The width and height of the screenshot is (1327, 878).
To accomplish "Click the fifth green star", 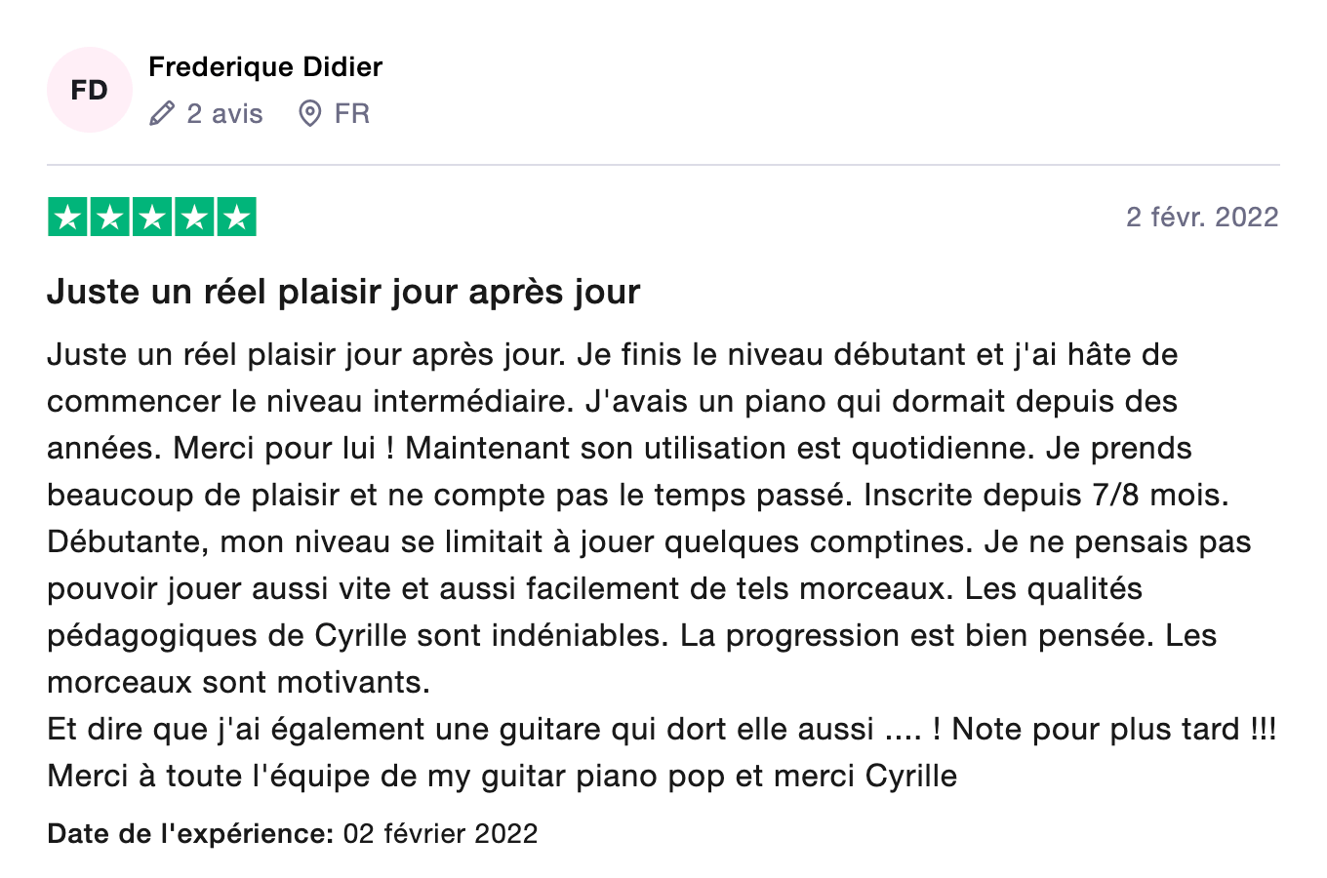I will click(236, 217).
